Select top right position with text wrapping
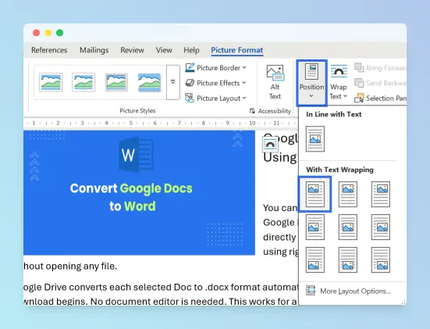The width and height of the screenshot is (430, 329). tap(381, 194)
